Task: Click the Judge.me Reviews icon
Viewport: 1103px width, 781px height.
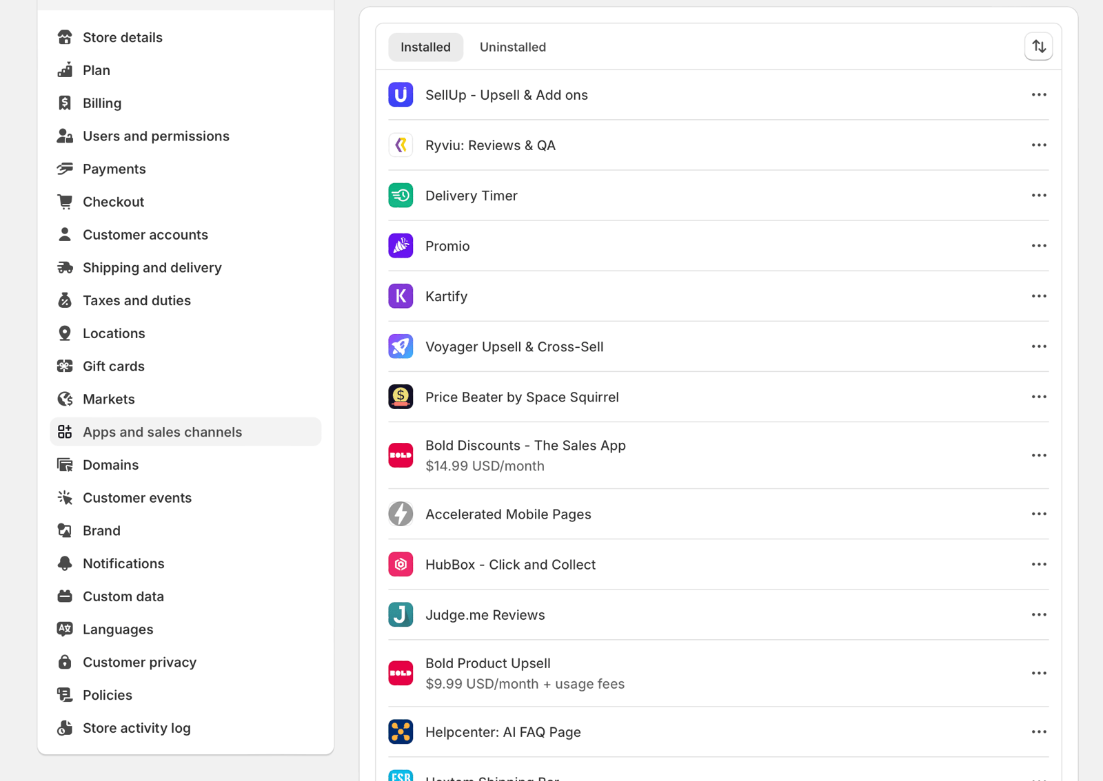Action: (401, 614)
